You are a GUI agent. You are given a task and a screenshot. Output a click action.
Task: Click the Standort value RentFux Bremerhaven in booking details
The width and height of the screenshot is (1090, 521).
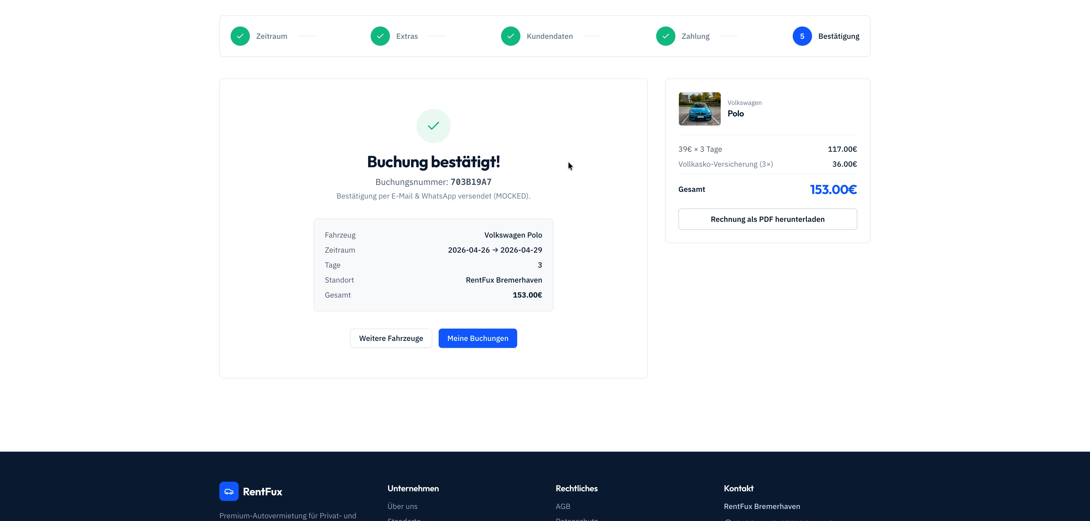503,280
